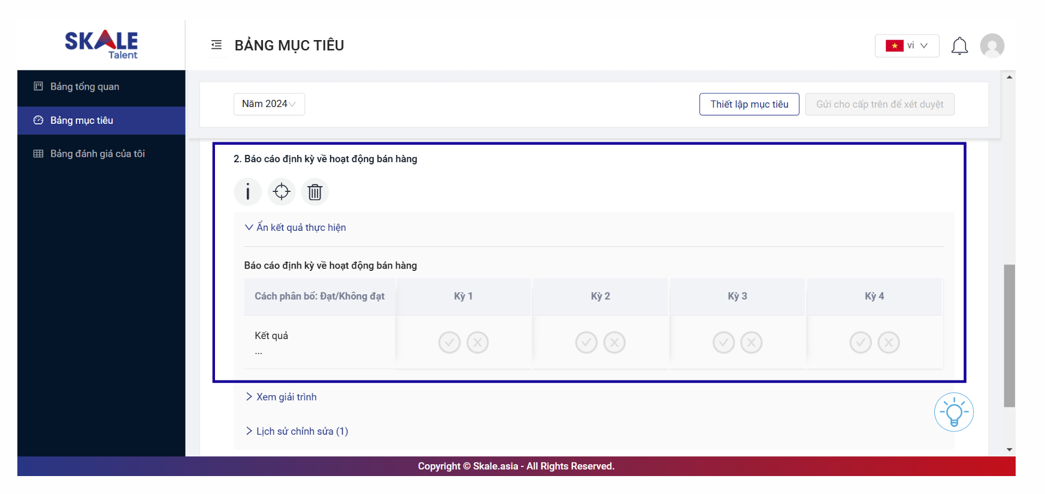Image resolution: width=1045 pixels, height=494 pixels.
Task: Go to Bảng tổng quan
Action: point(84,87)
